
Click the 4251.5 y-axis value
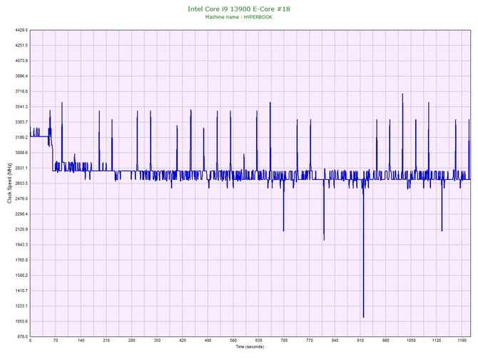21,46
